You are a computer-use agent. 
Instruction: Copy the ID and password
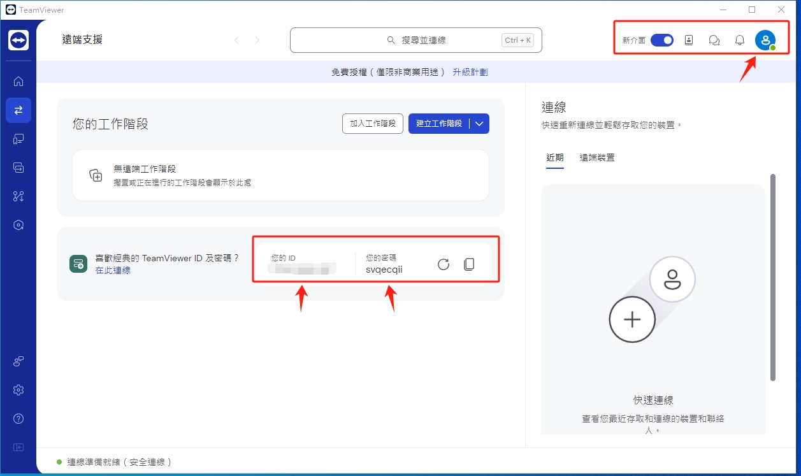(x=469, y=264)
